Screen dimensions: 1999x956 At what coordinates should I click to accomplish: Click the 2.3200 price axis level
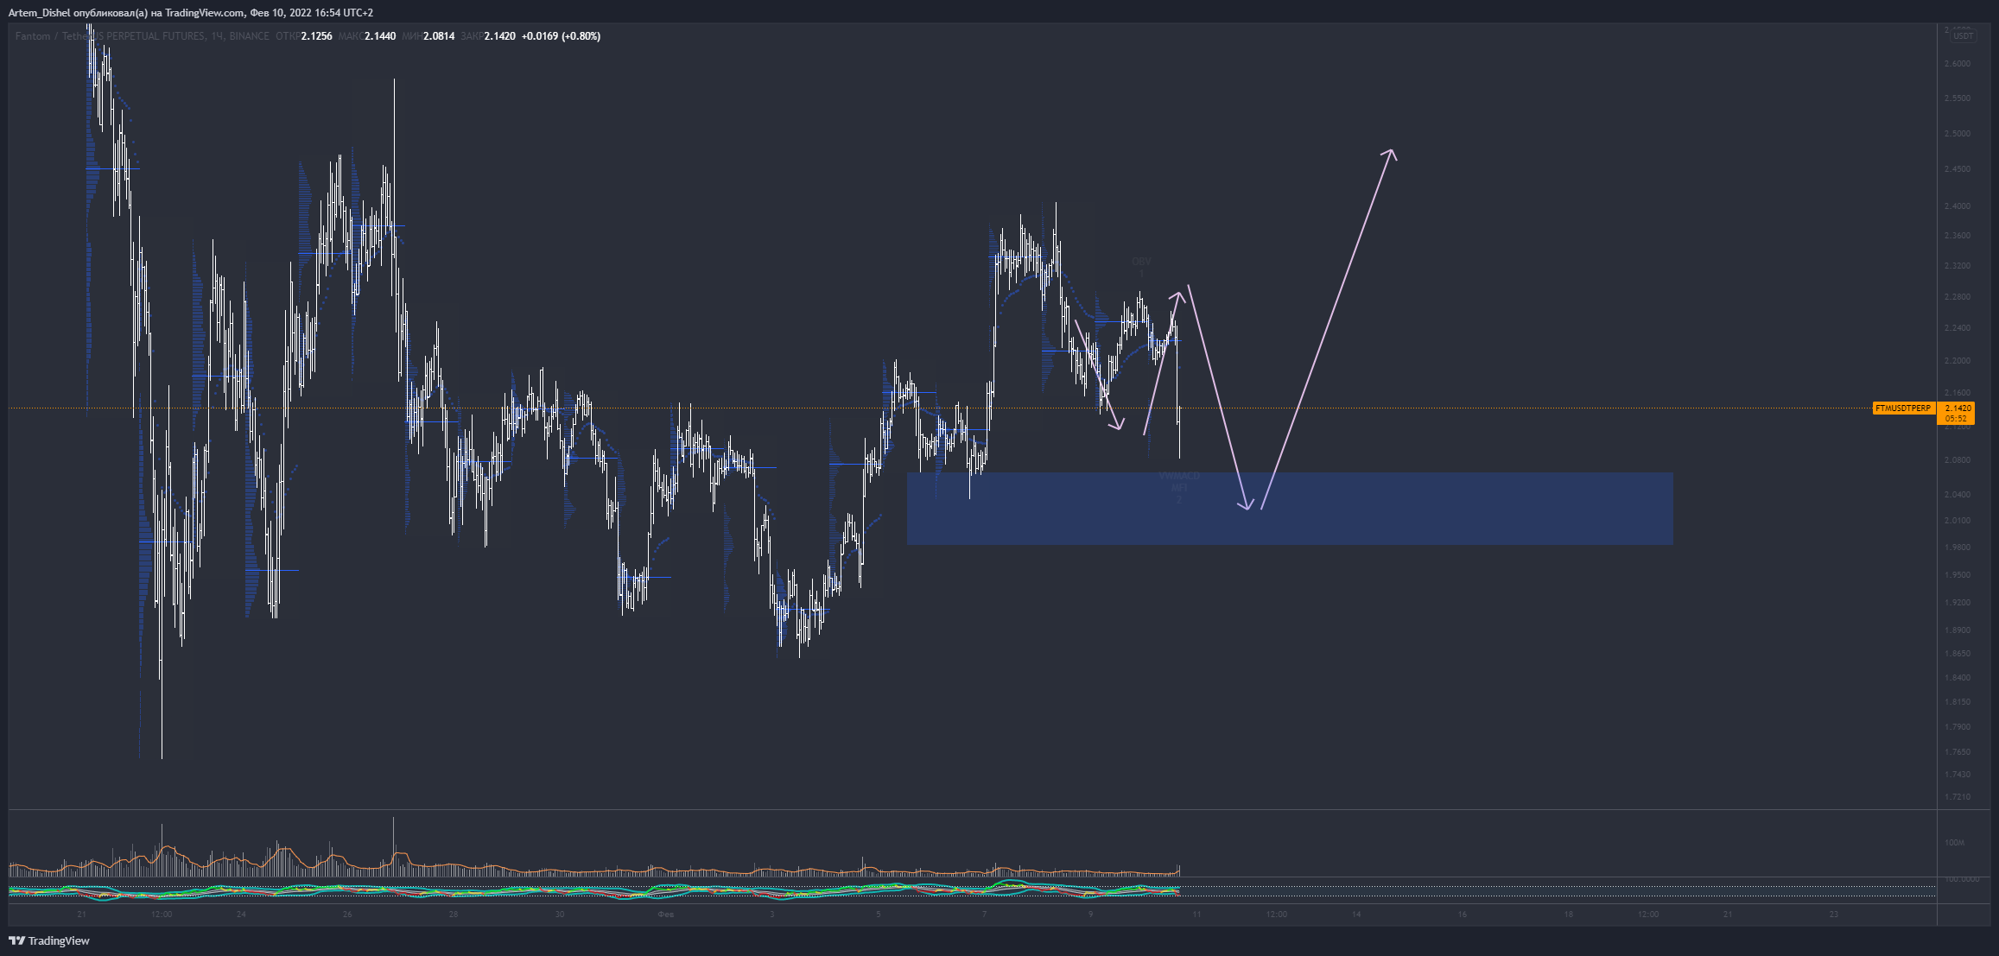1957,266
